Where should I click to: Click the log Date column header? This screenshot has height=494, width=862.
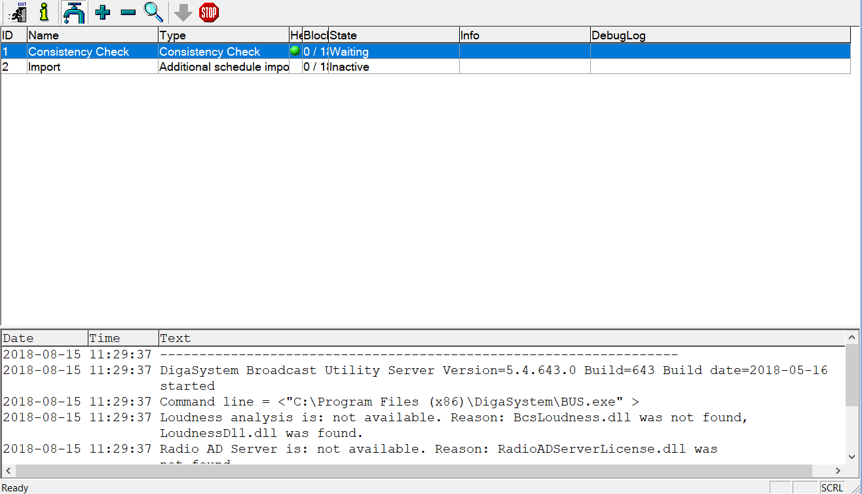45,338
